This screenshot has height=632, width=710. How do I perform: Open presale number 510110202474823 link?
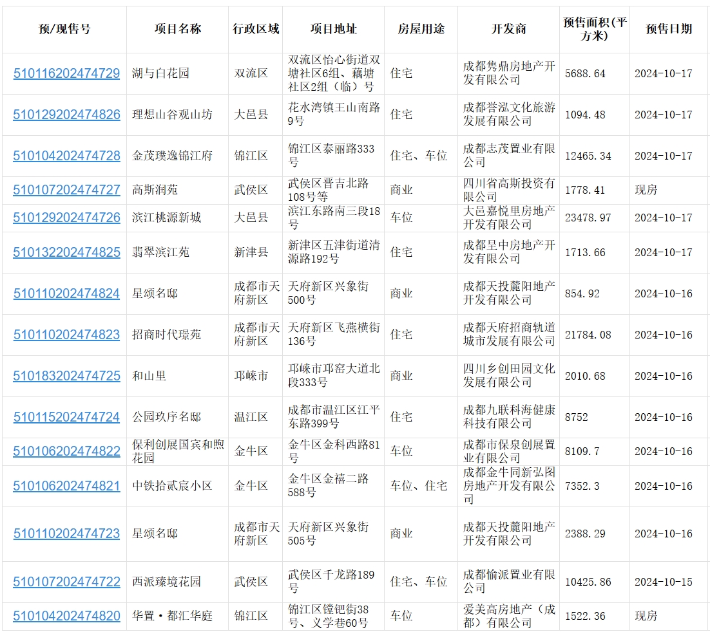pos(66,335)
